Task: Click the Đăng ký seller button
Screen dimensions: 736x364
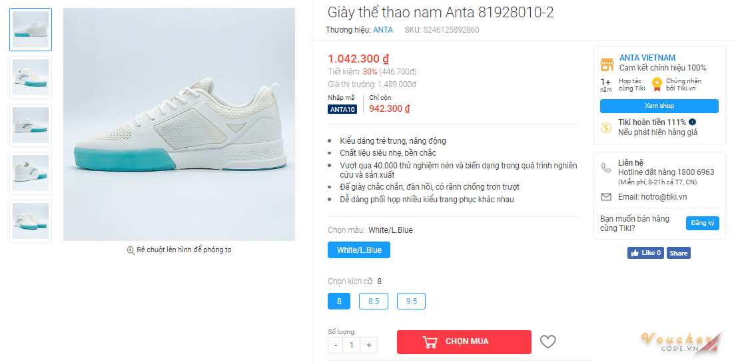Action: click(x=702, y=223)
